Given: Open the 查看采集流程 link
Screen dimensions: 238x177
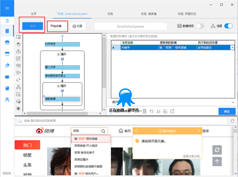Looking at the screenshot, I should (191, 156).
